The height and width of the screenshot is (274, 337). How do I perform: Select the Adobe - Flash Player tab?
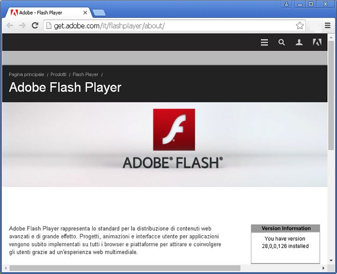click(x=44, y=12)
